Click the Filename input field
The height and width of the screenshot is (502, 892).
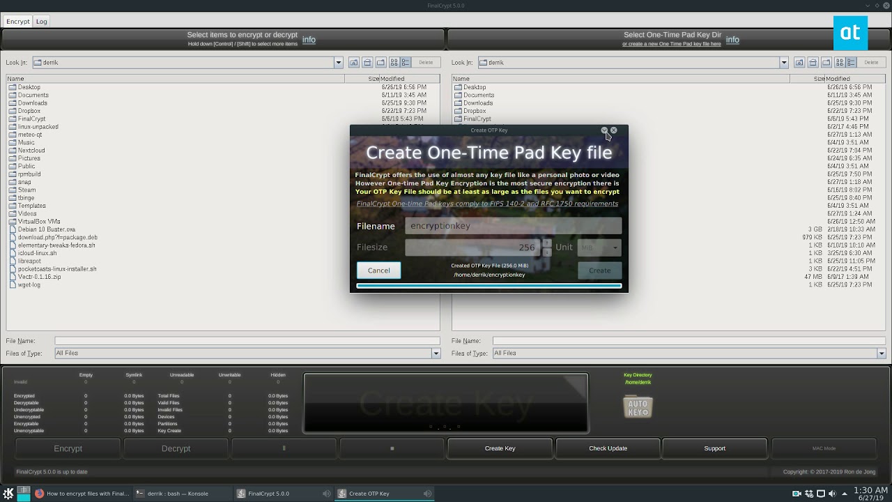[513, 226]
